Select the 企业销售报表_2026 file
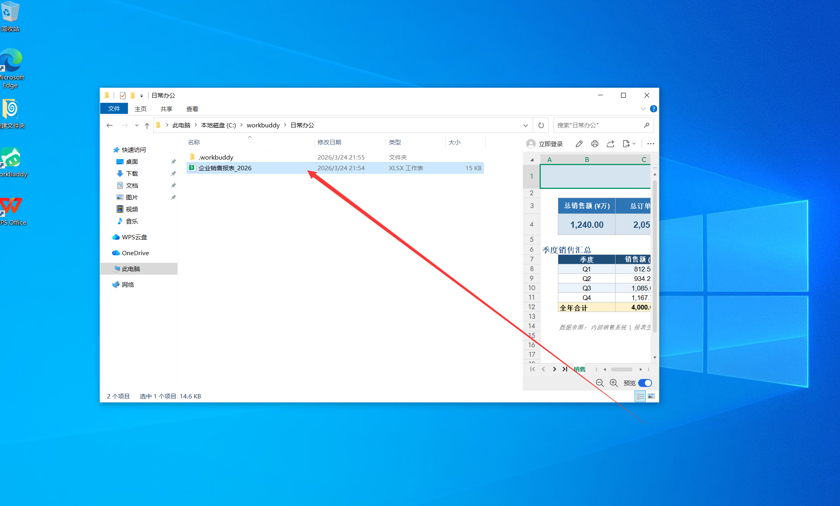The width and height of the screenshot is (840, 506). (225, 168)
